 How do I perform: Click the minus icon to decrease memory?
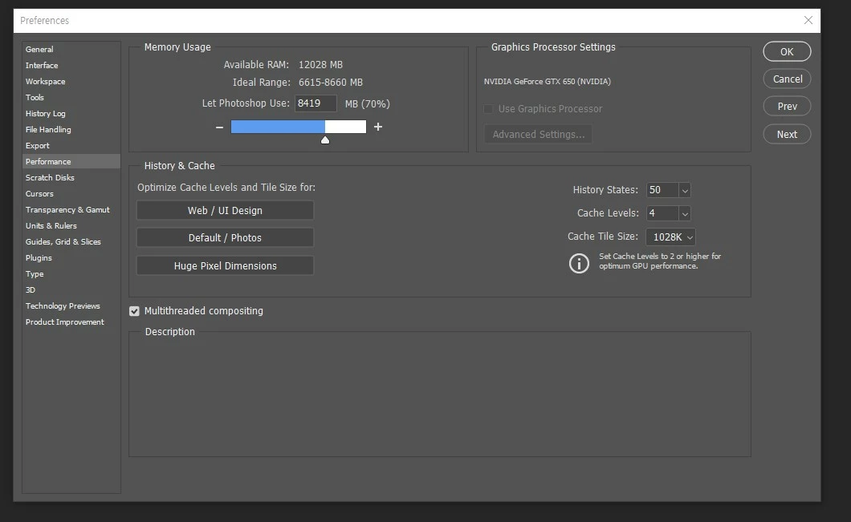[219, 127]
